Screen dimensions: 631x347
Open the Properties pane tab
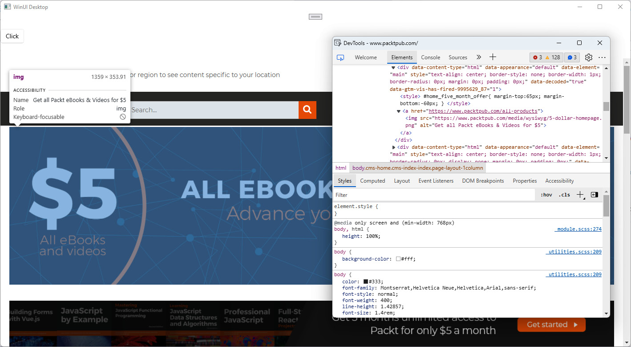click(x=525, y=181)
